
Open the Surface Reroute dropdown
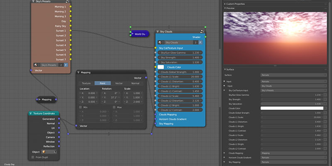point(294,75)
